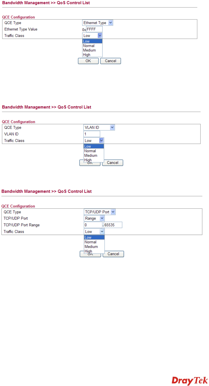Expand the Range dropdown for TCP/UDP Port
This screenshot has height=386, width=209.
click(x=94, y=218)
